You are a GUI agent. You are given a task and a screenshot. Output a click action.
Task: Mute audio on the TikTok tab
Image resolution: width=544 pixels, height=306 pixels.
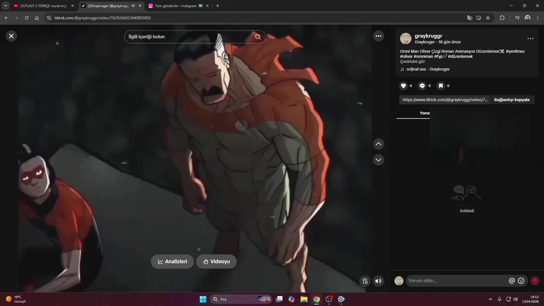click(133, 6)
